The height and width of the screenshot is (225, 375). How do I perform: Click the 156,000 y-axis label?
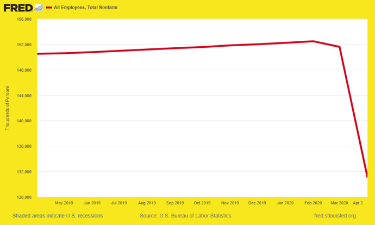[x=24, y=19]
